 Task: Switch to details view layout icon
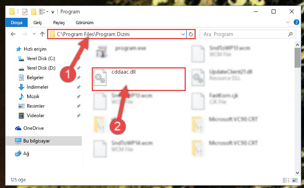(286, 180)
